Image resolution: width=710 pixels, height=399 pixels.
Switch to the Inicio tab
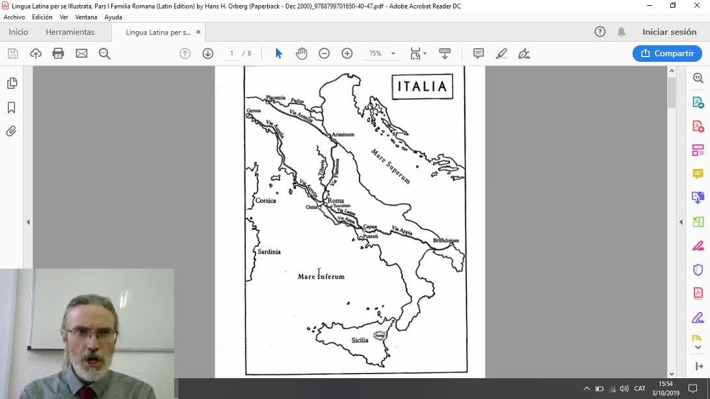[x=18, y=32]
